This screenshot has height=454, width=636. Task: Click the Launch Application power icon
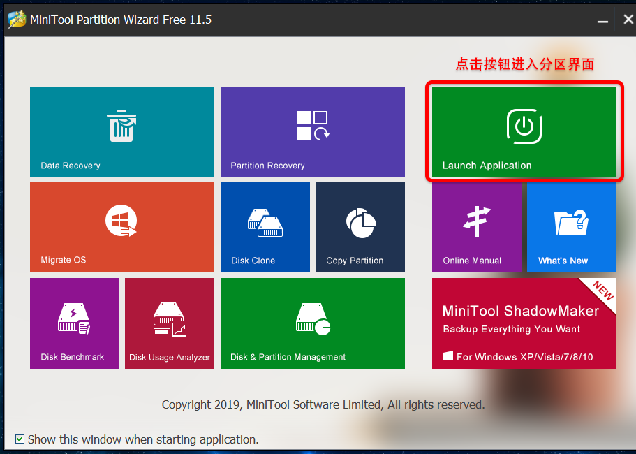point(524,126)
